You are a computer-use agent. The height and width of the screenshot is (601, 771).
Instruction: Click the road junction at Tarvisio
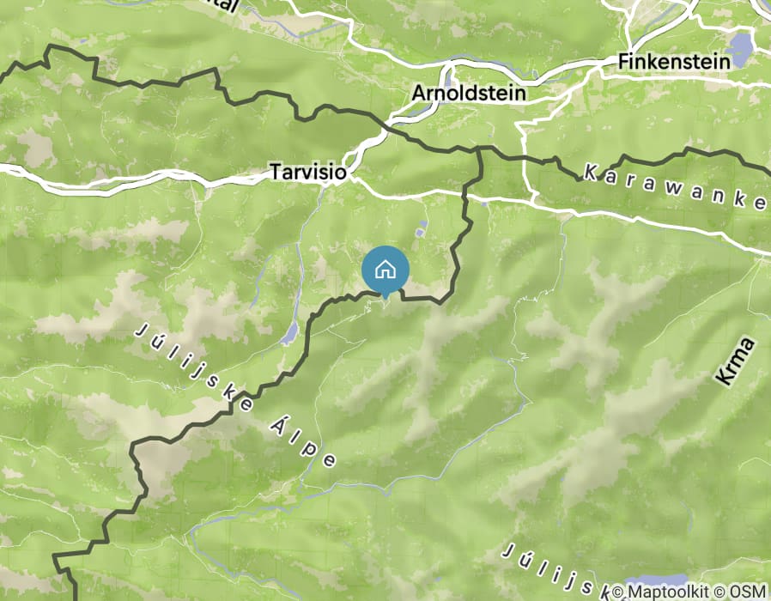(x=352, y=178)
